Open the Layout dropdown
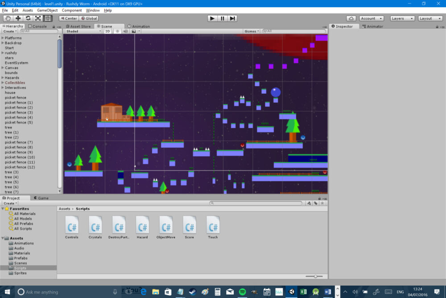The image size is (446, 298). 429,18
